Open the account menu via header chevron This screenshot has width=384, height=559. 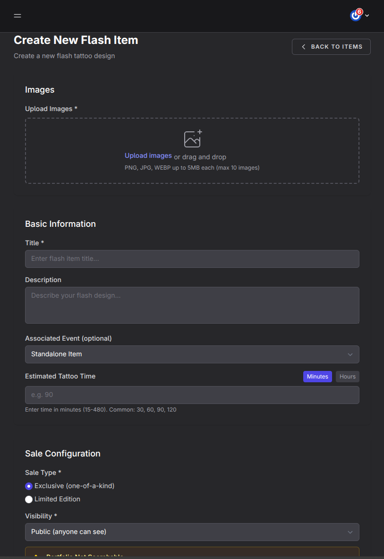367,16
